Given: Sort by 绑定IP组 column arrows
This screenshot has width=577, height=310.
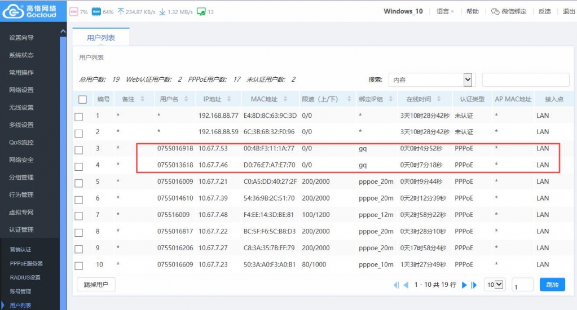Looking at the screenshot, I should tap(391, 99).
